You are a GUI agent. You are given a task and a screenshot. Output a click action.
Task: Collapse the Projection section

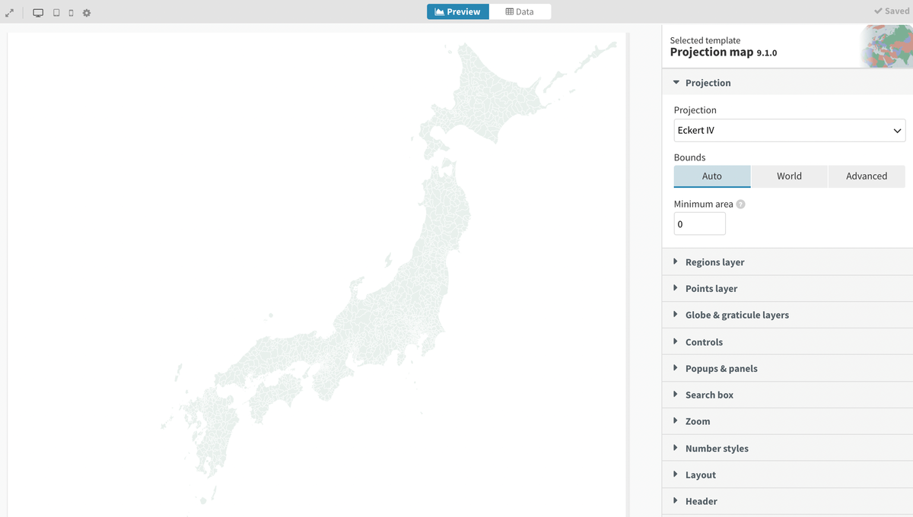(787, 83)
